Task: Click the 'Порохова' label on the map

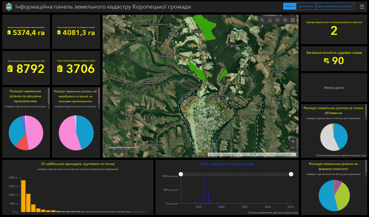Action: (277, 71)
